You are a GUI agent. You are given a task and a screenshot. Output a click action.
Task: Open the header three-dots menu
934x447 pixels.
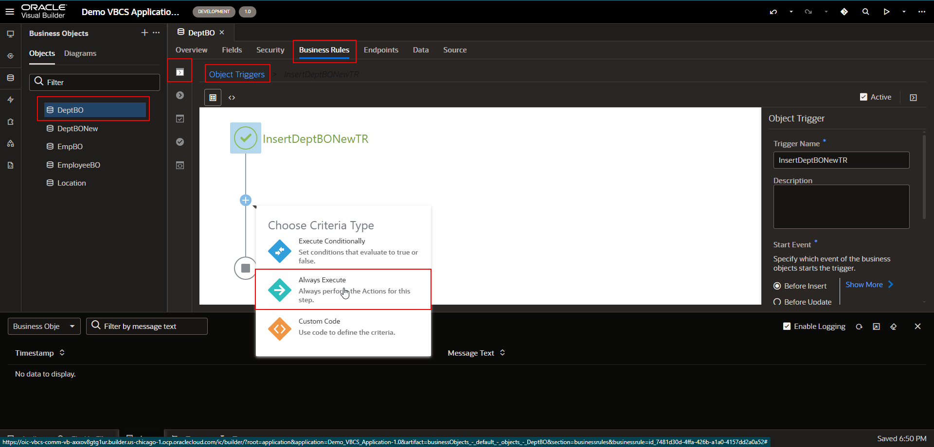pos(921,12)
